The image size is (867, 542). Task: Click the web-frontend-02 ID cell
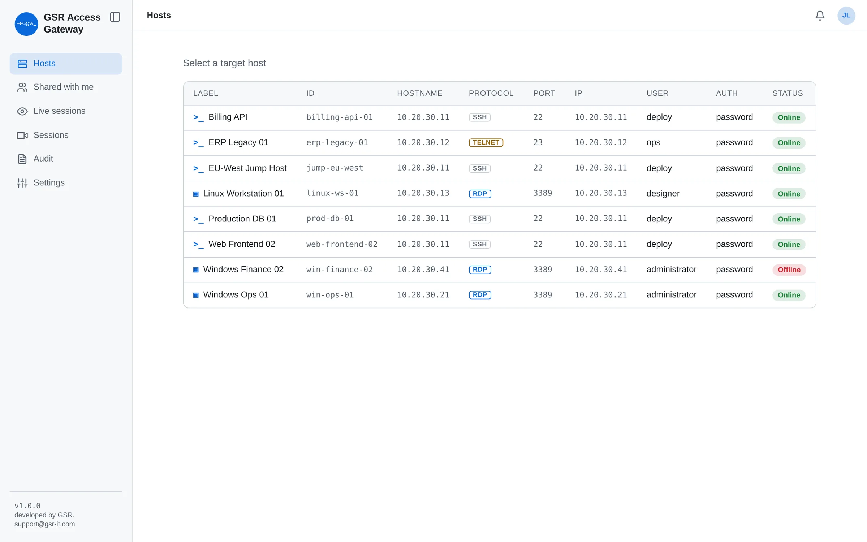click(x=342, y=244)
